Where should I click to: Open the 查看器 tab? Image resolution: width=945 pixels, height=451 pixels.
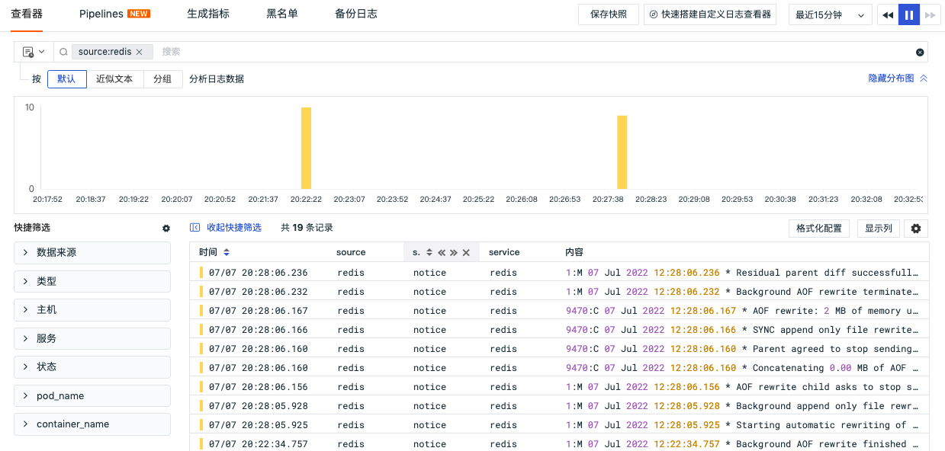coord(27,14)
